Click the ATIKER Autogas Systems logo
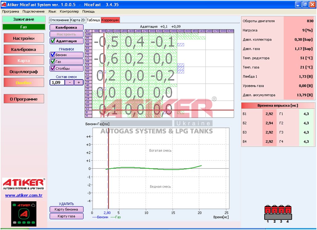This screenshot has width=317, height=230. (24, 184)
